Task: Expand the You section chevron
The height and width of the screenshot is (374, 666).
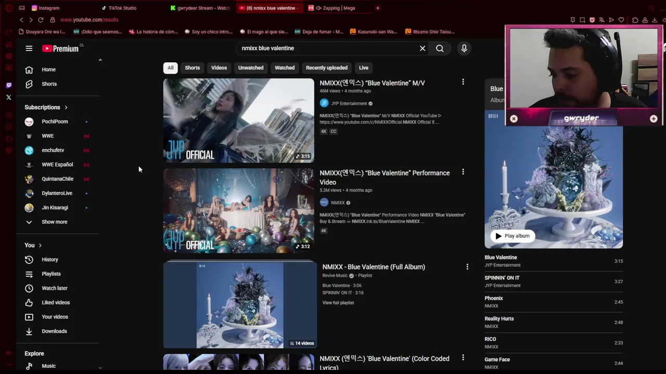Action: (x=40, y=245)
